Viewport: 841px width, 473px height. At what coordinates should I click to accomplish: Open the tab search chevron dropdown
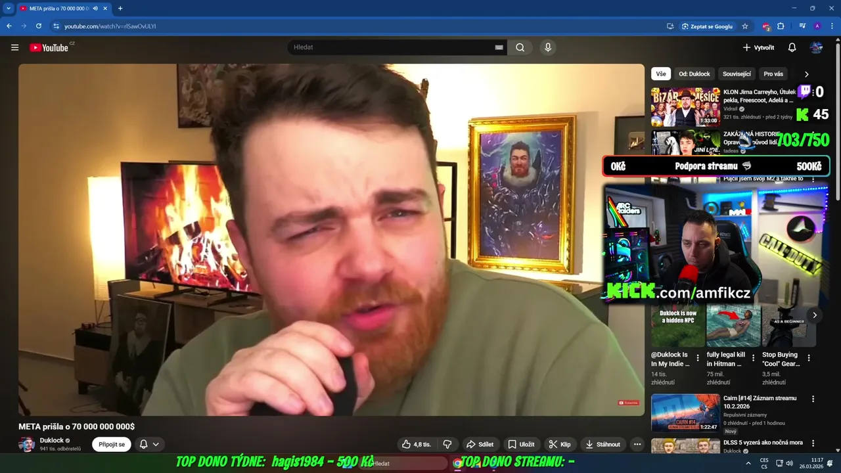coord(9,9)
